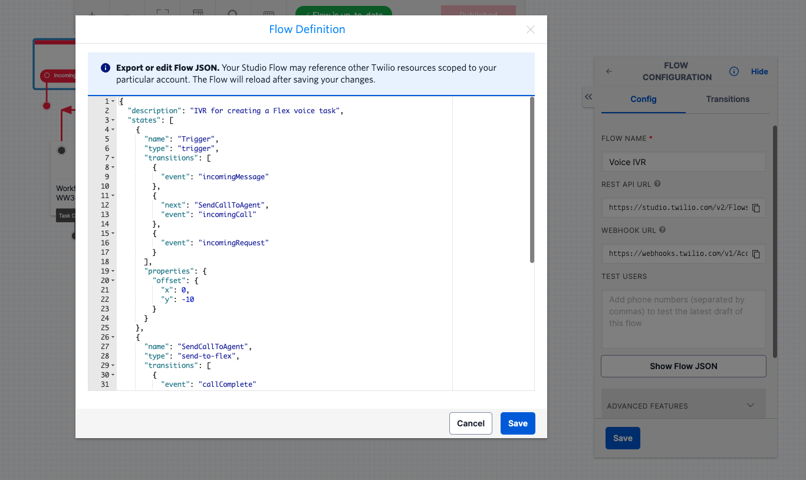Show help for REST API URL
Screen dimensions: 806x480
(657, 184)
